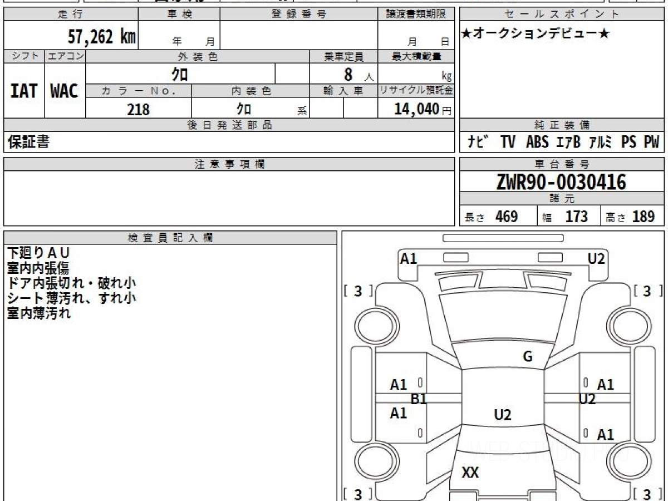Viewport: 668px width, 501px height.
Task: Select the クロ value under 内装色
Action: 243,109
